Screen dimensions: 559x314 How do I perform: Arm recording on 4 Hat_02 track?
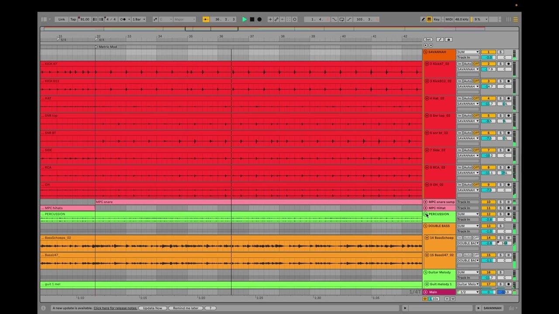tap(508, 98)
